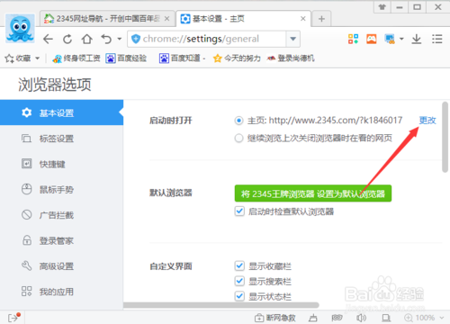The height and width of the screenshot is (324, 450).
Task: Open 快捷键 settings in sidebar
Action: pos(61,164)
